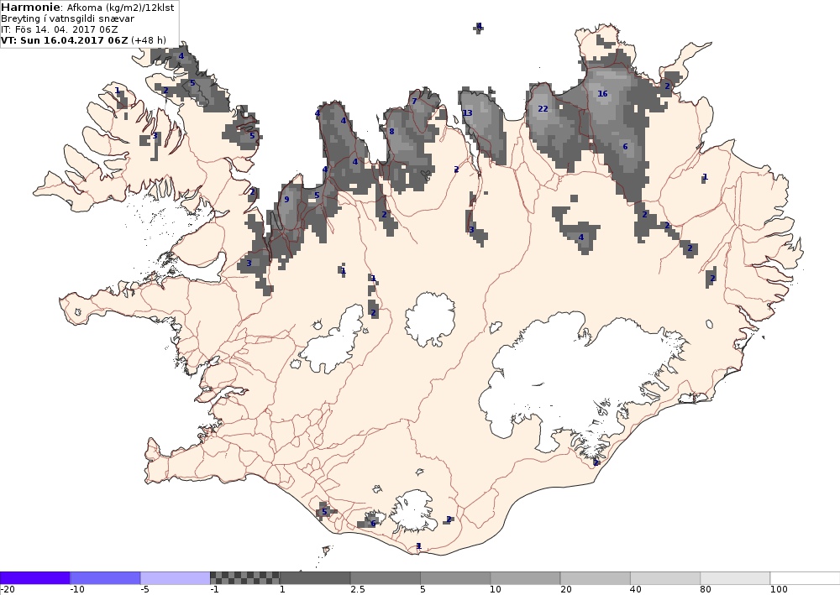Click the map value '22'
The width and height of the screenshot is (840, 595).
point(543,108)
